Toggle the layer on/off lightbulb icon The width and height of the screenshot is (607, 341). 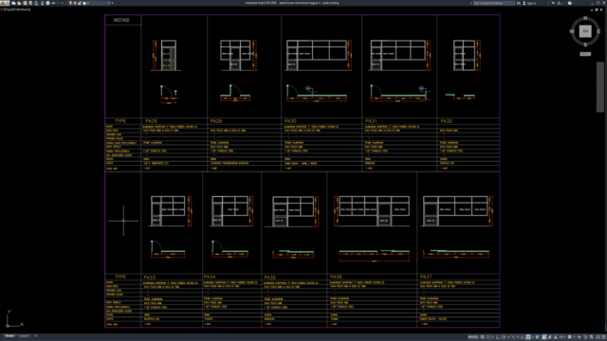(x=70, y=3)
